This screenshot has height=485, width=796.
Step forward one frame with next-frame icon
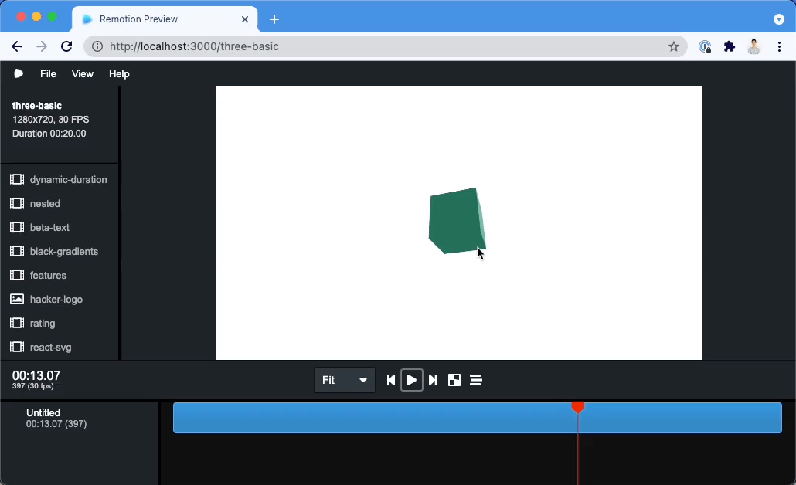433,380
